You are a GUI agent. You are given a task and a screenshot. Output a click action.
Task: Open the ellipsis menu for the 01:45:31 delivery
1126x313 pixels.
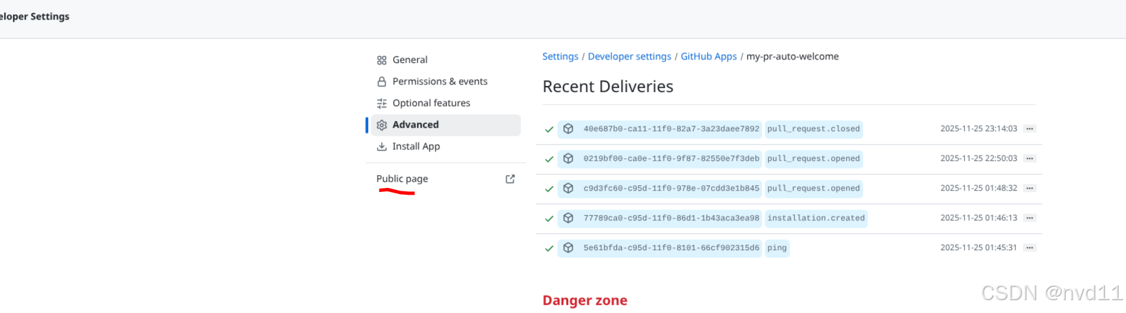point(1030,247)
